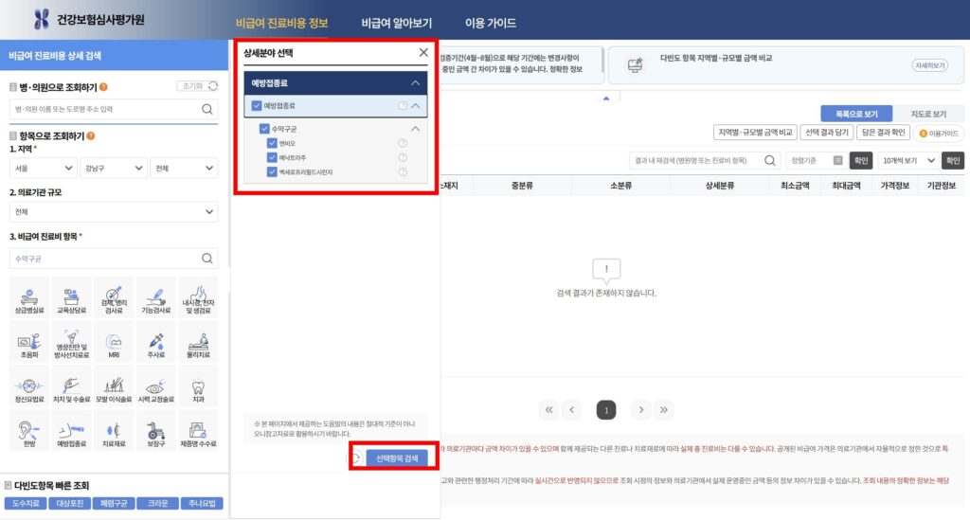Viewport: 970px width, 520px height.
Task: Click the 선택 결과 담기 button
Action: pos(826,133)
